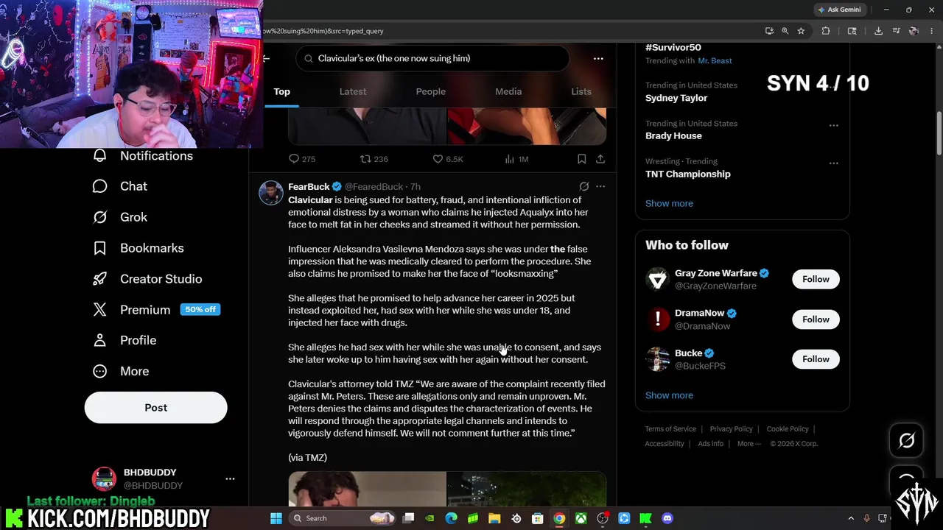
Task: Show hidden system tray icons
Action: [x=851, y=518]
